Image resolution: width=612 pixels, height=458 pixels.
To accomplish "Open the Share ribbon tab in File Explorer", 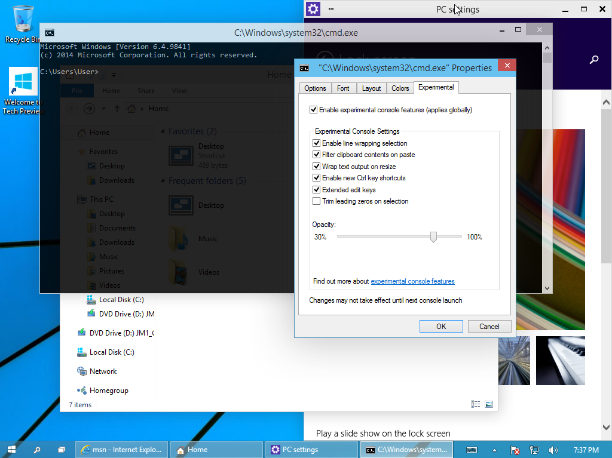I will (x=146, y=91).
